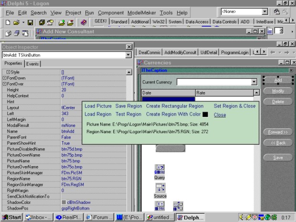Click the clBtnShadow gray color swatch
The image size is (296, 222).
tap(64, 202)
